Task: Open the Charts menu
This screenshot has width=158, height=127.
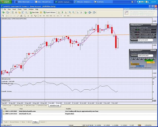Action: click(19, 9)
